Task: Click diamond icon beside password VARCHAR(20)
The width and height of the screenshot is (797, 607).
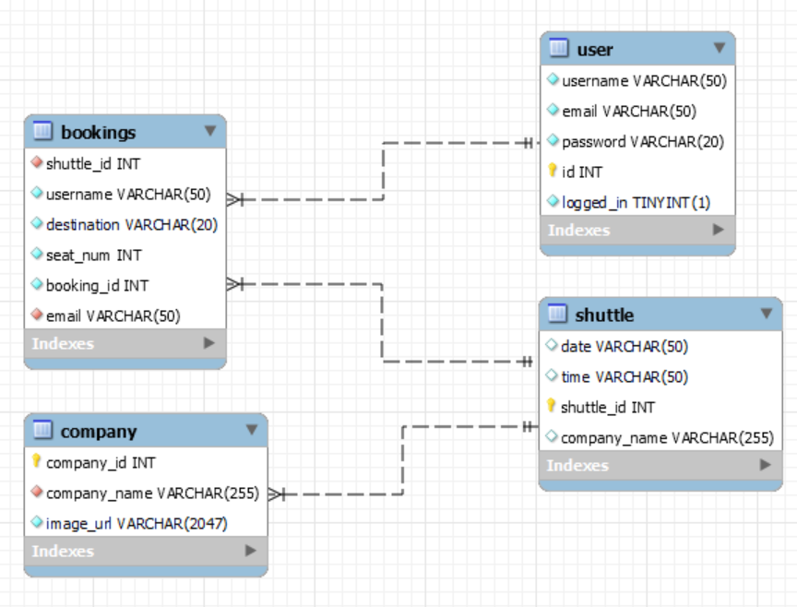Action: (553, 140)
